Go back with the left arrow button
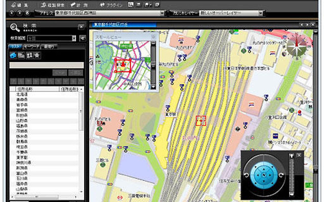The height and width of the screenshot is (202, 324). pos(12,13)
